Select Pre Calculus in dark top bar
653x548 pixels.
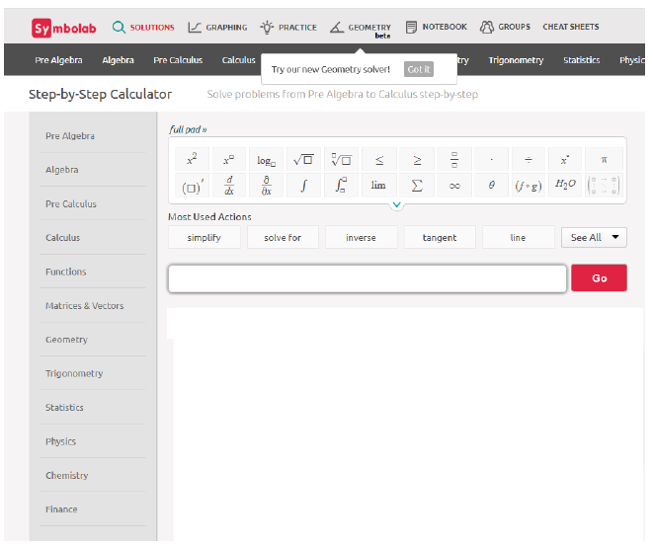coord(178,60)
